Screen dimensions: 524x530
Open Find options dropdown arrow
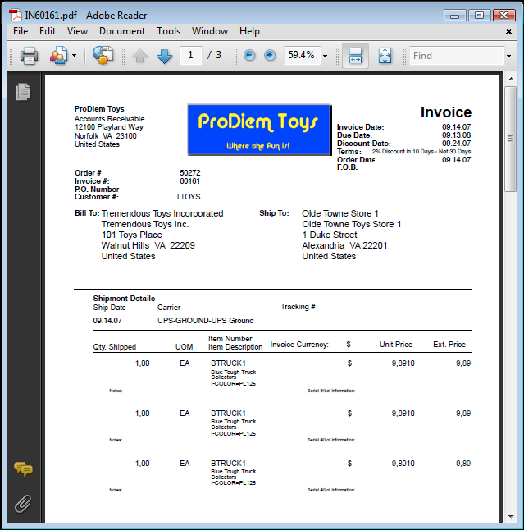508,56
